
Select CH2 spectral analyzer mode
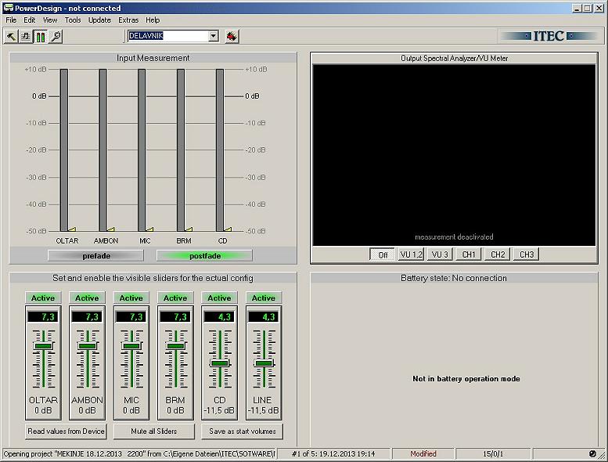pos(498,254)
